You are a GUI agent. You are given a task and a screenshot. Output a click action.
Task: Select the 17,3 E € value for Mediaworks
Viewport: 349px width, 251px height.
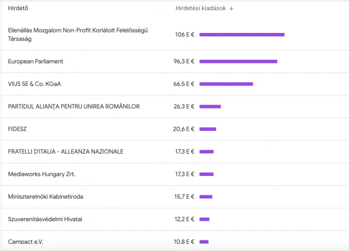point(185,174)
